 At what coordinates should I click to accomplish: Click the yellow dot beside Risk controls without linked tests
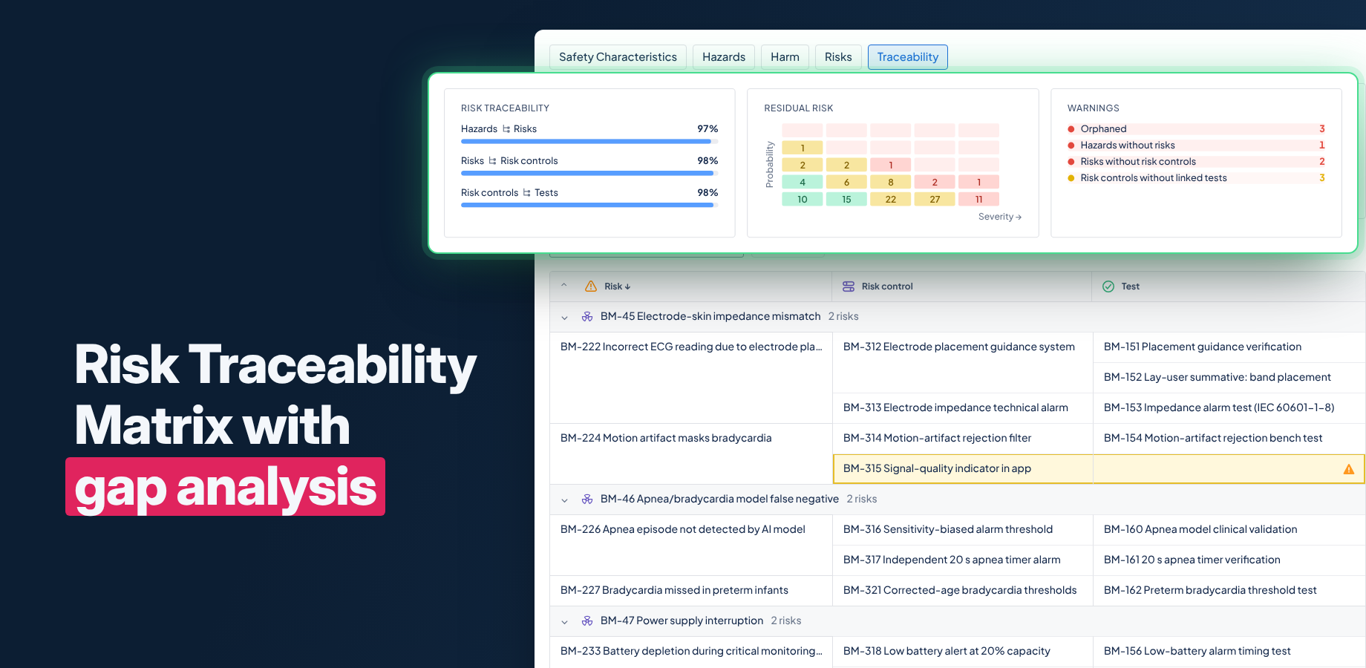click(x=1071, y=178)
